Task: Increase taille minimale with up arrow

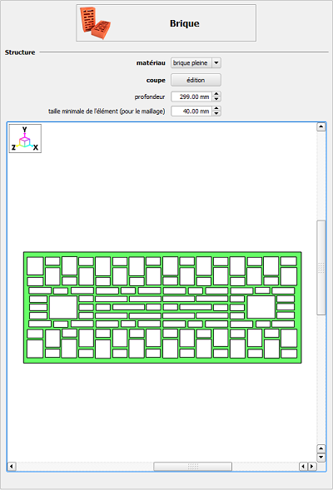Action: tap(216, 108)
